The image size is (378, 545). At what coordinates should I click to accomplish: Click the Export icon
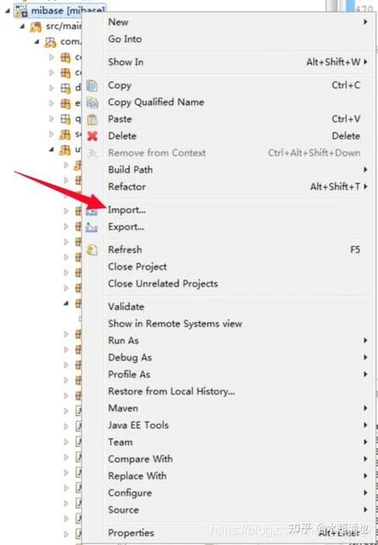(91, 227)
